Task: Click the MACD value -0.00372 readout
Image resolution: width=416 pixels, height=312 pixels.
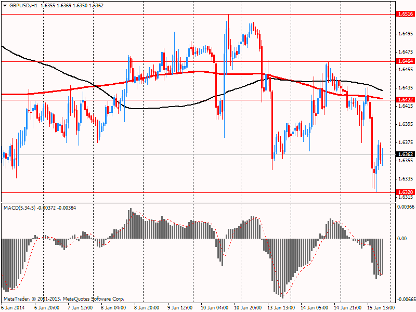Action: (46, 208)
